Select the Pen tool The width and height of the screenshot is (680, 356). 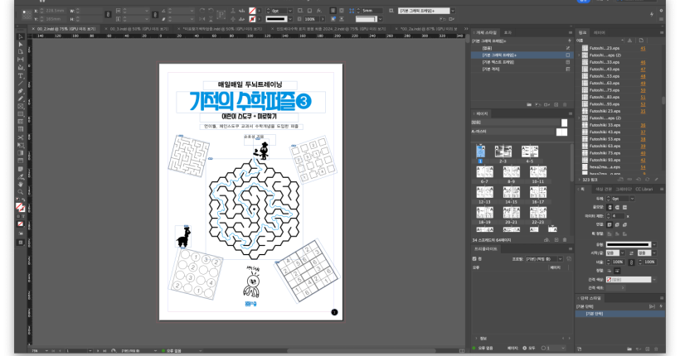pos(20,90)
